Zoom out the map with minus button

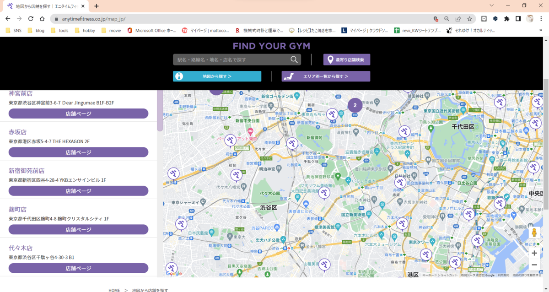(534, 265)
